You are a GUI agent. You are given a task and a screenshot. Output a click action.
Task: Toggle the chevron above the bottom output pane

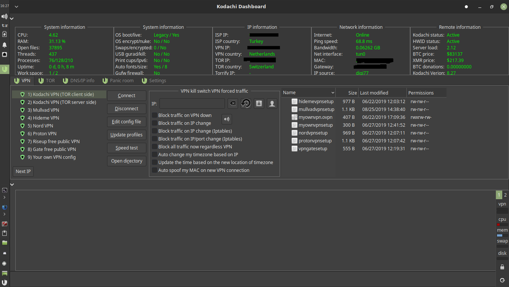pyautogui.click(x=12, y=185)
